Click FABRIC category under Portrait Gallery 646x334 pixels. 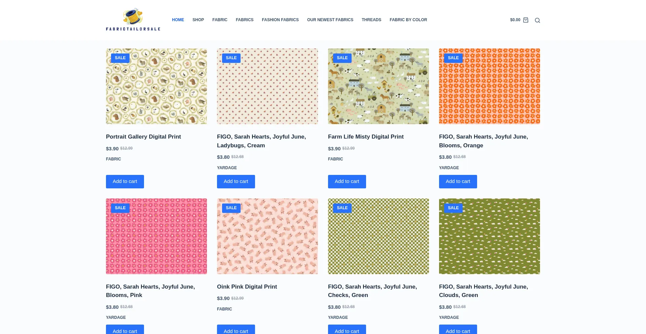113,159
